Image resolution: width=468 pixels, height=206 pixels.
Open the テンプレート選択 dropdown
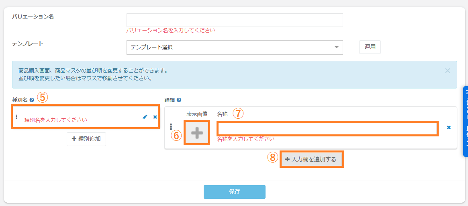(x=234, y=47)
